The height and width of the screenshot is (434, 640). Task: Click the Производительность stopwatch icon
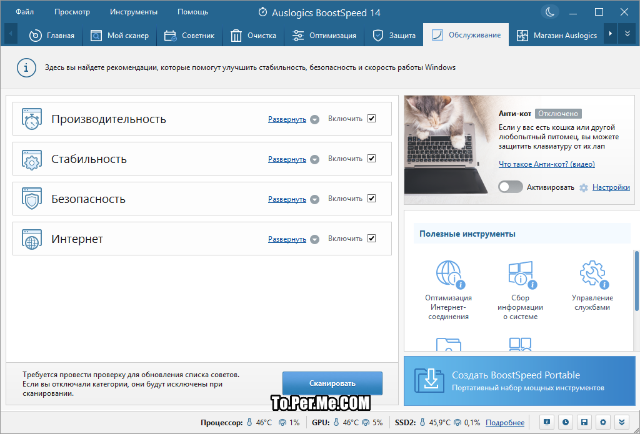[x=32, y=119]
